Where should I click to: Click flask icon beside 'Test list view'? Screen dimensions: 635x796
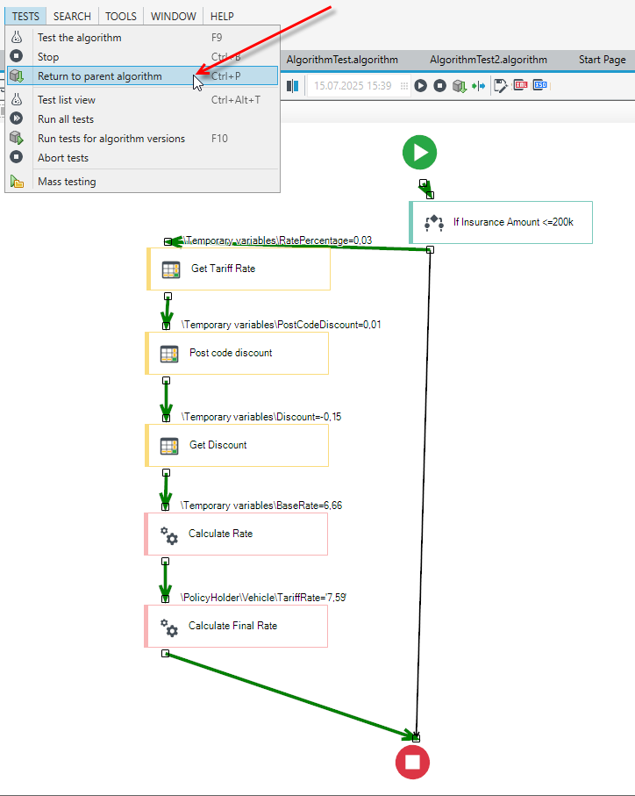coord(17,99)
